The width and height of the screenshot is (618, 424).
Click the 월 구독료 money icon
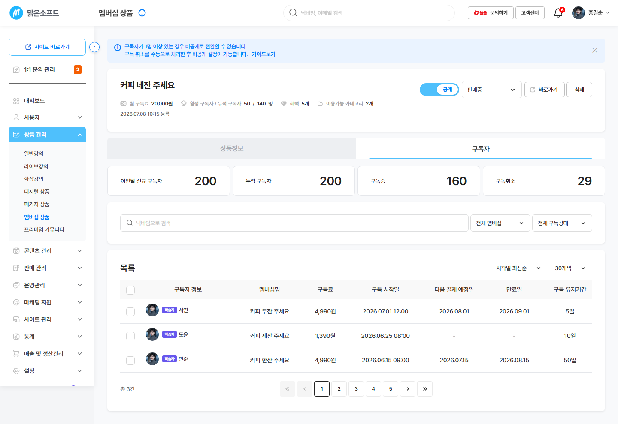[x=123, y=104]
